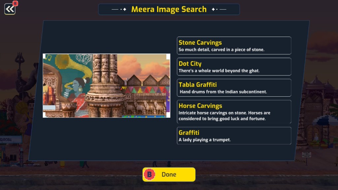Select the Dot City entry
338x190 pixels.
pos(234,67)
